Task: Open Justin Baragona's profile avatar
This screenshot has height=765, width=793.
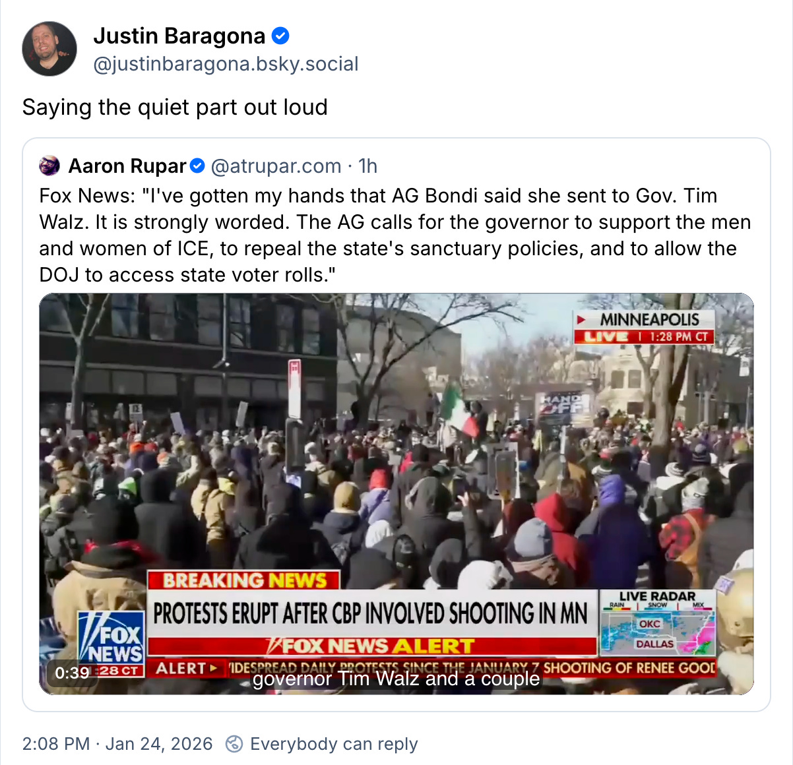Action: click(x=49, y=49)
